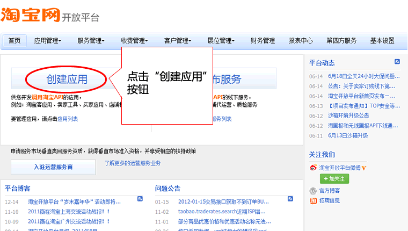Image resolution: width=408 pixels, height=231 pixels.
Task: Open blog post 2011赢在淘宝上海交流活动战报
Action: click(x=69, y=212)
